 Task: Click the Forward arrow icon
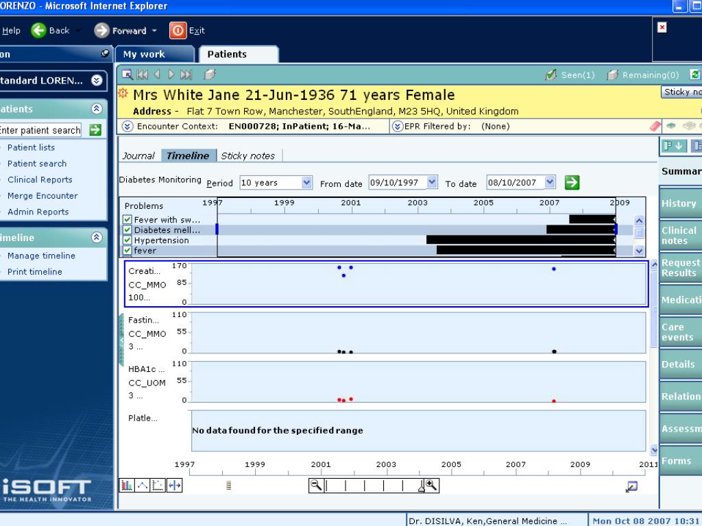[101, 30]
